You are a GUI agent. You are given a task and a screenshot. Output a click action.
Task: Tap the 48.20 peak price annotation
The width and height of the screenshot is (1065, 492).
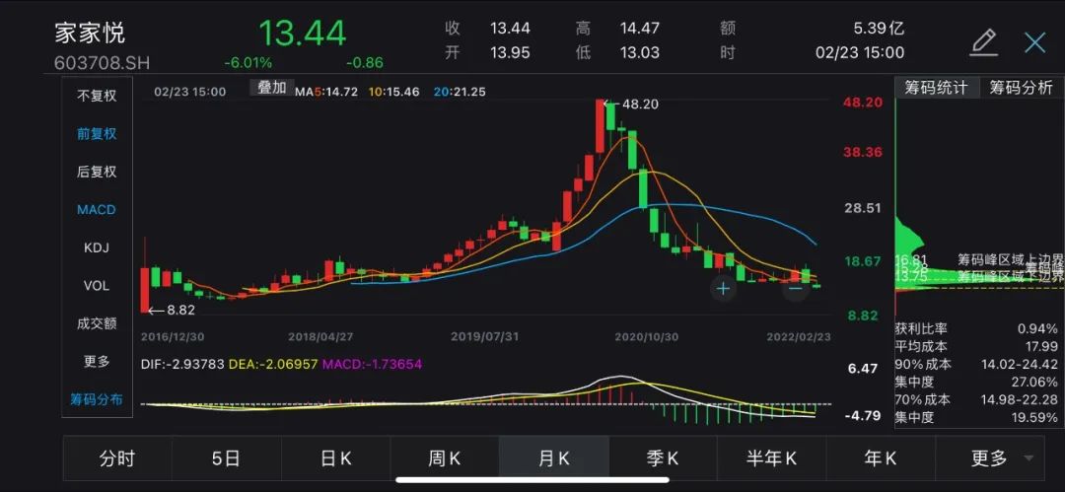point(631,105)
